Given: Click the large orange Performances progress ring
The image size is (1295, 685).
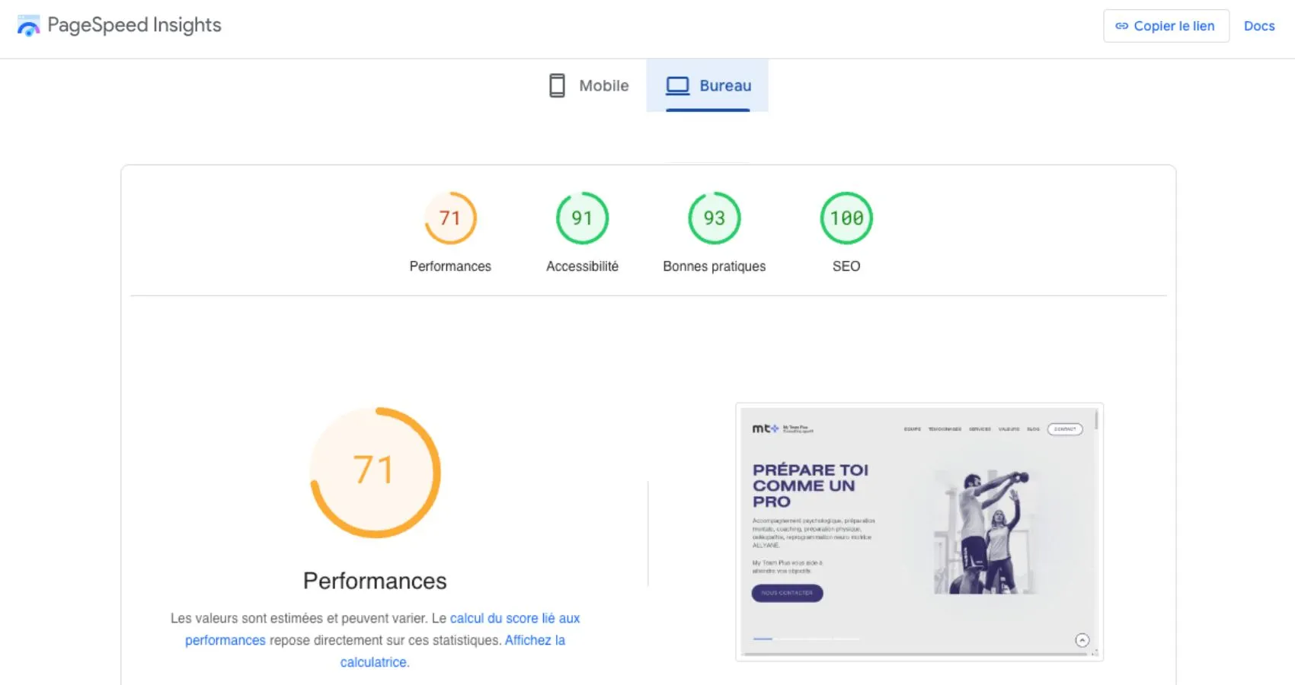Looking at the screenshot, I should [374, 472].
